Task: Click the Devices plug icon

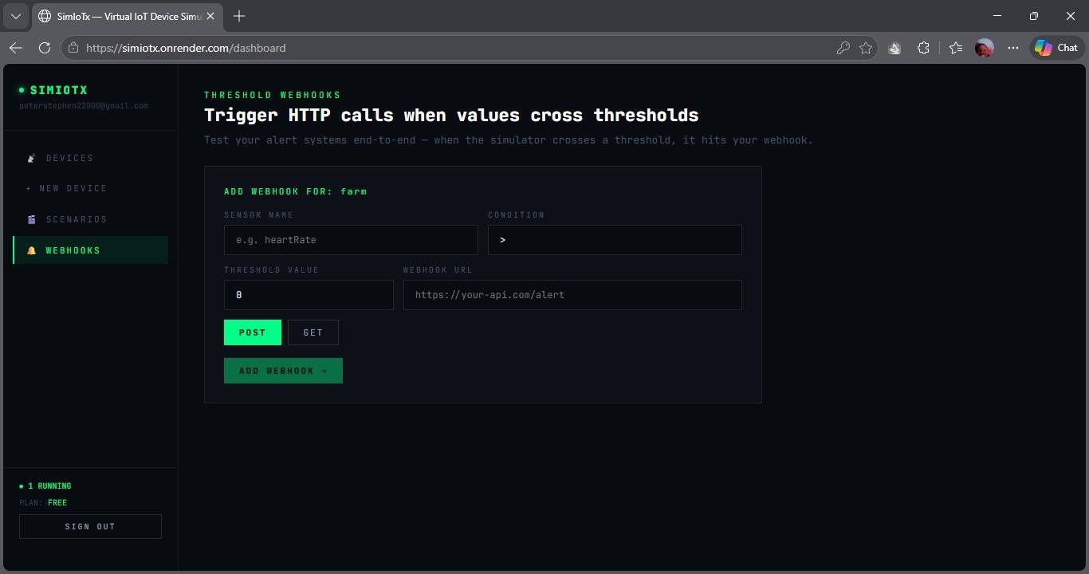Action: 32,158
